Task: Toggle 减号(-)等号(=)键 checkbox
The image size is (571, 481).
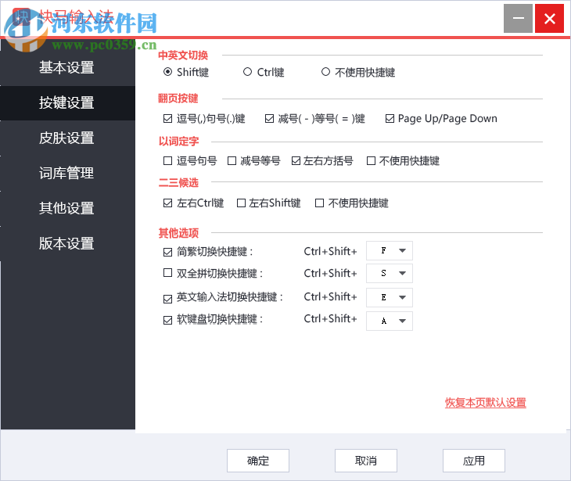Action: tap(270, 119)
